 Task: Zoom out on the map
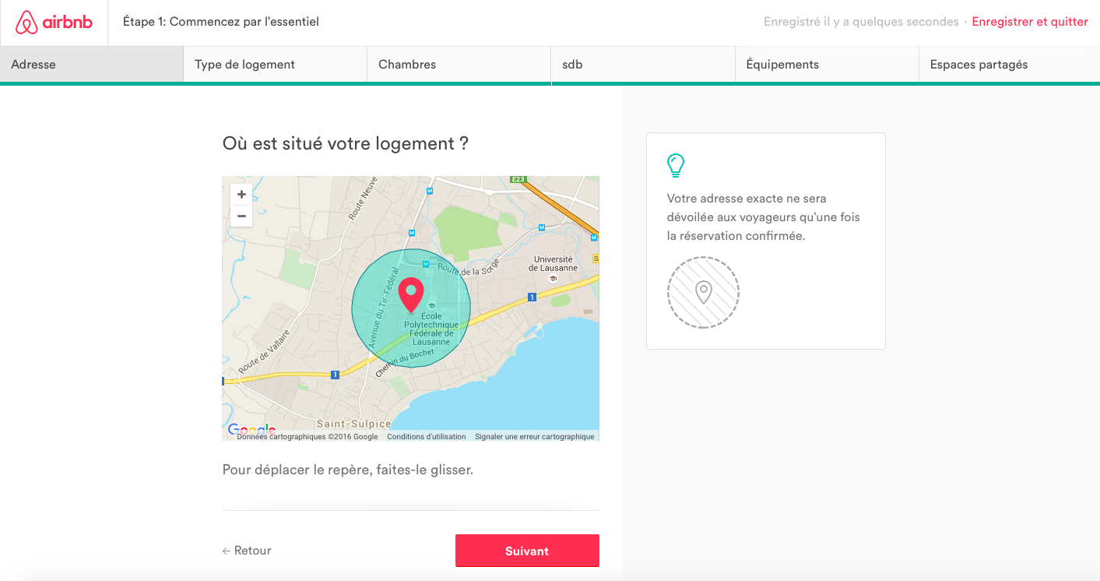[241, 216]
